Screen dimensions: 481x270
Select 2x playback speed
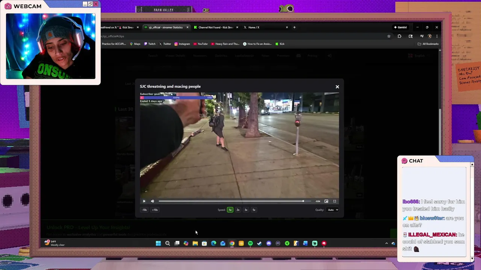coord(238,210)
